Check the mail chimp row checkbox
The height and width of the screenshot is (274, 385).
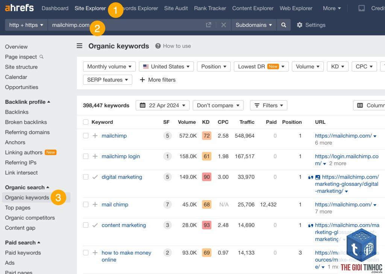click(x=86, y=204)
